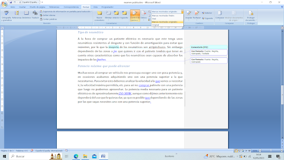Go to Siguiente comment in Comentarios group
The image size is (284, 160).
coord(124,15)
